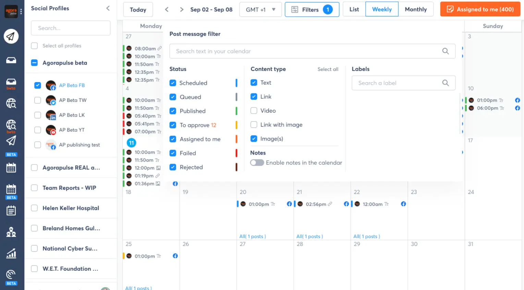Collapse the Social Profiles panel
Screen dimensions: 524x290
click(108, 8)
